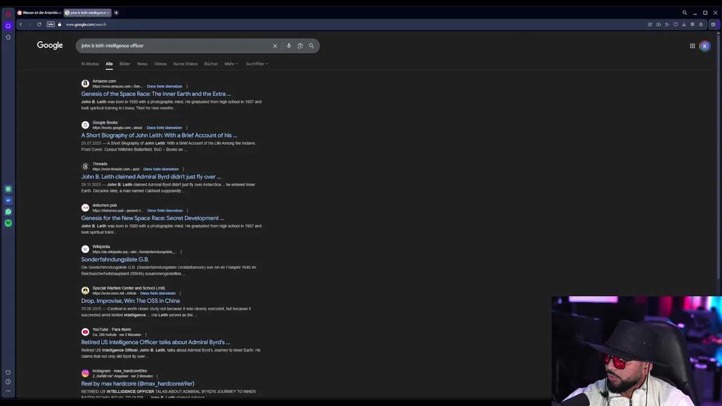The width and height of the screenshot is (722, 406).
Task: Translate the Amazon.com result page
Action: point(164,86)
